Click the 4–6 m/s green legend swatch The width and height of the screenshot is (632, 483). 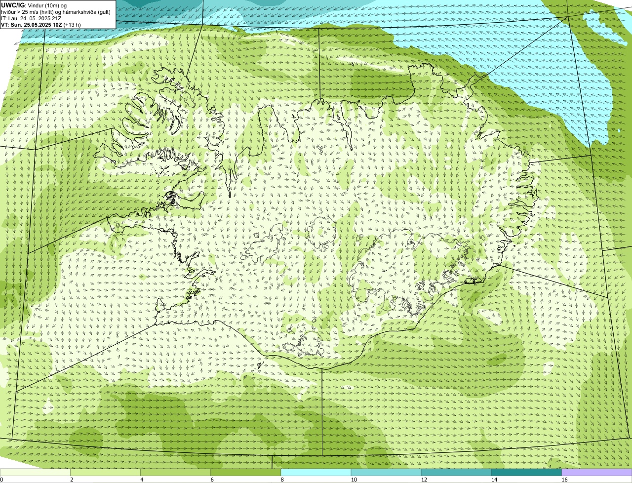pyautogui.click(x=175, y=472)
